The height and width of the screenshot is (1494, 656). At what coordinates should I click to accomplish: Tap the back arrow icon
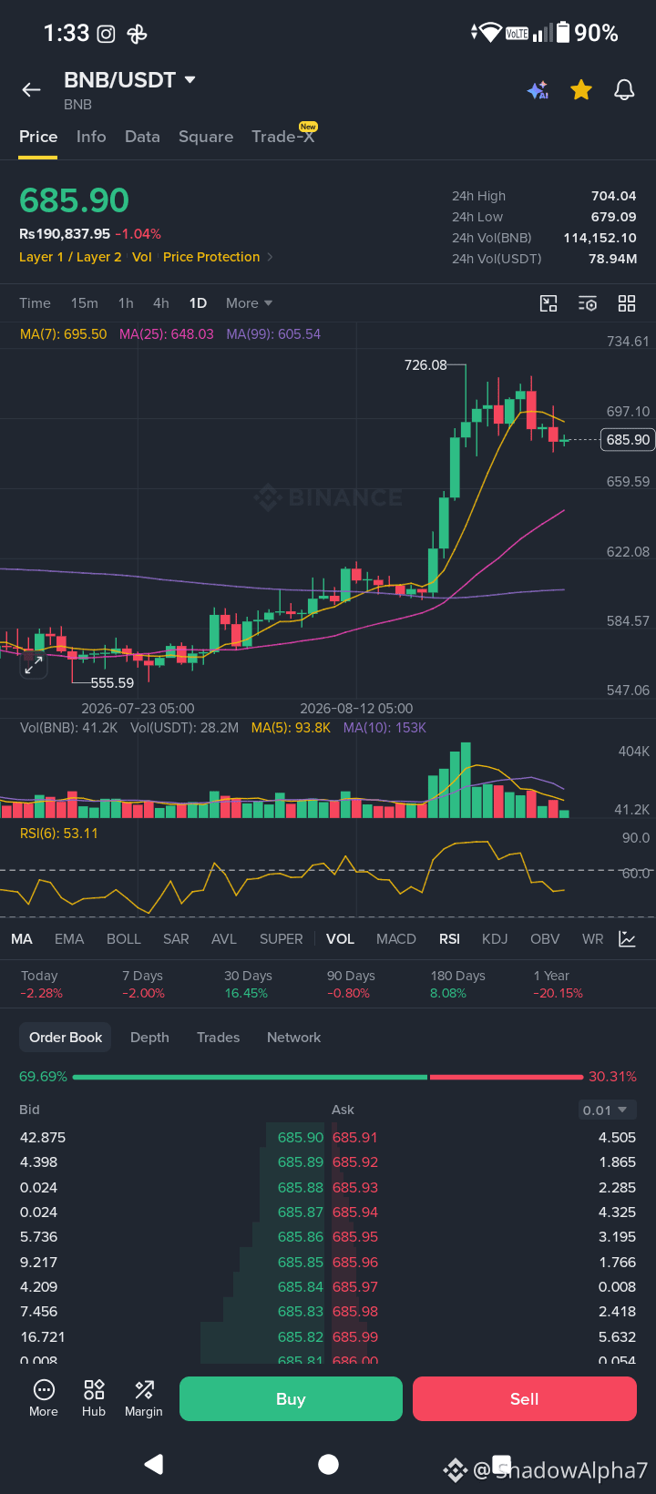(x=31, y=89)
